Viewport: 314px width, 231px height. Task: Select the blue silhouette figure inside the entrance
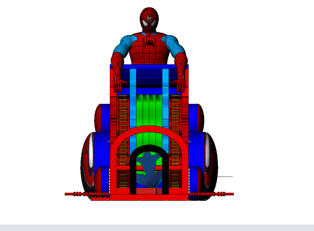149,169
